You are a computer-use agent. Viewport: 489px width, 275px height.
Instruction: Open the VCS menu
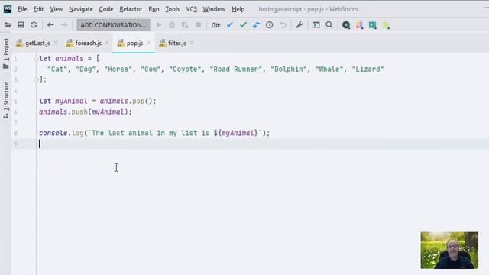pos(192,9)
